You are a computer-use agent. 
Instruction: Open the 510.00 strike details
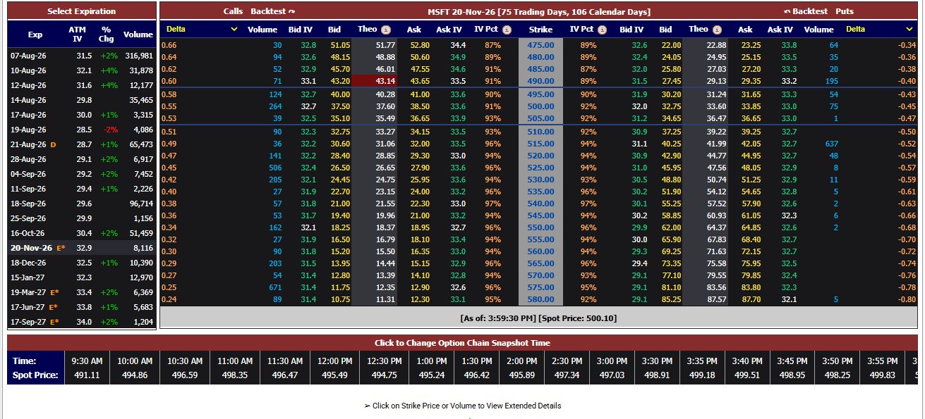[x=540, y=132]
